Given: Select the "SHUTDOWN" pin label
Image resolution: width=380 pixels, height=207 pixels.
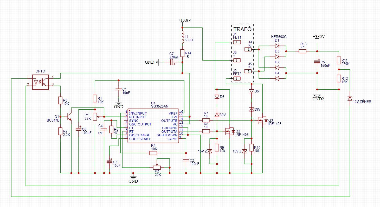Looking at the screenshot, I should pos(167,135).
